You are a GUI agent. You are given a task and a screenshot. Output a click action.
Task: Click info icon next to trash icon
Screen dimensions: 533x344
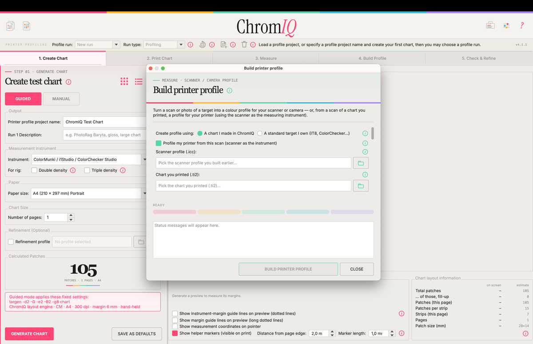pos(253,45)
